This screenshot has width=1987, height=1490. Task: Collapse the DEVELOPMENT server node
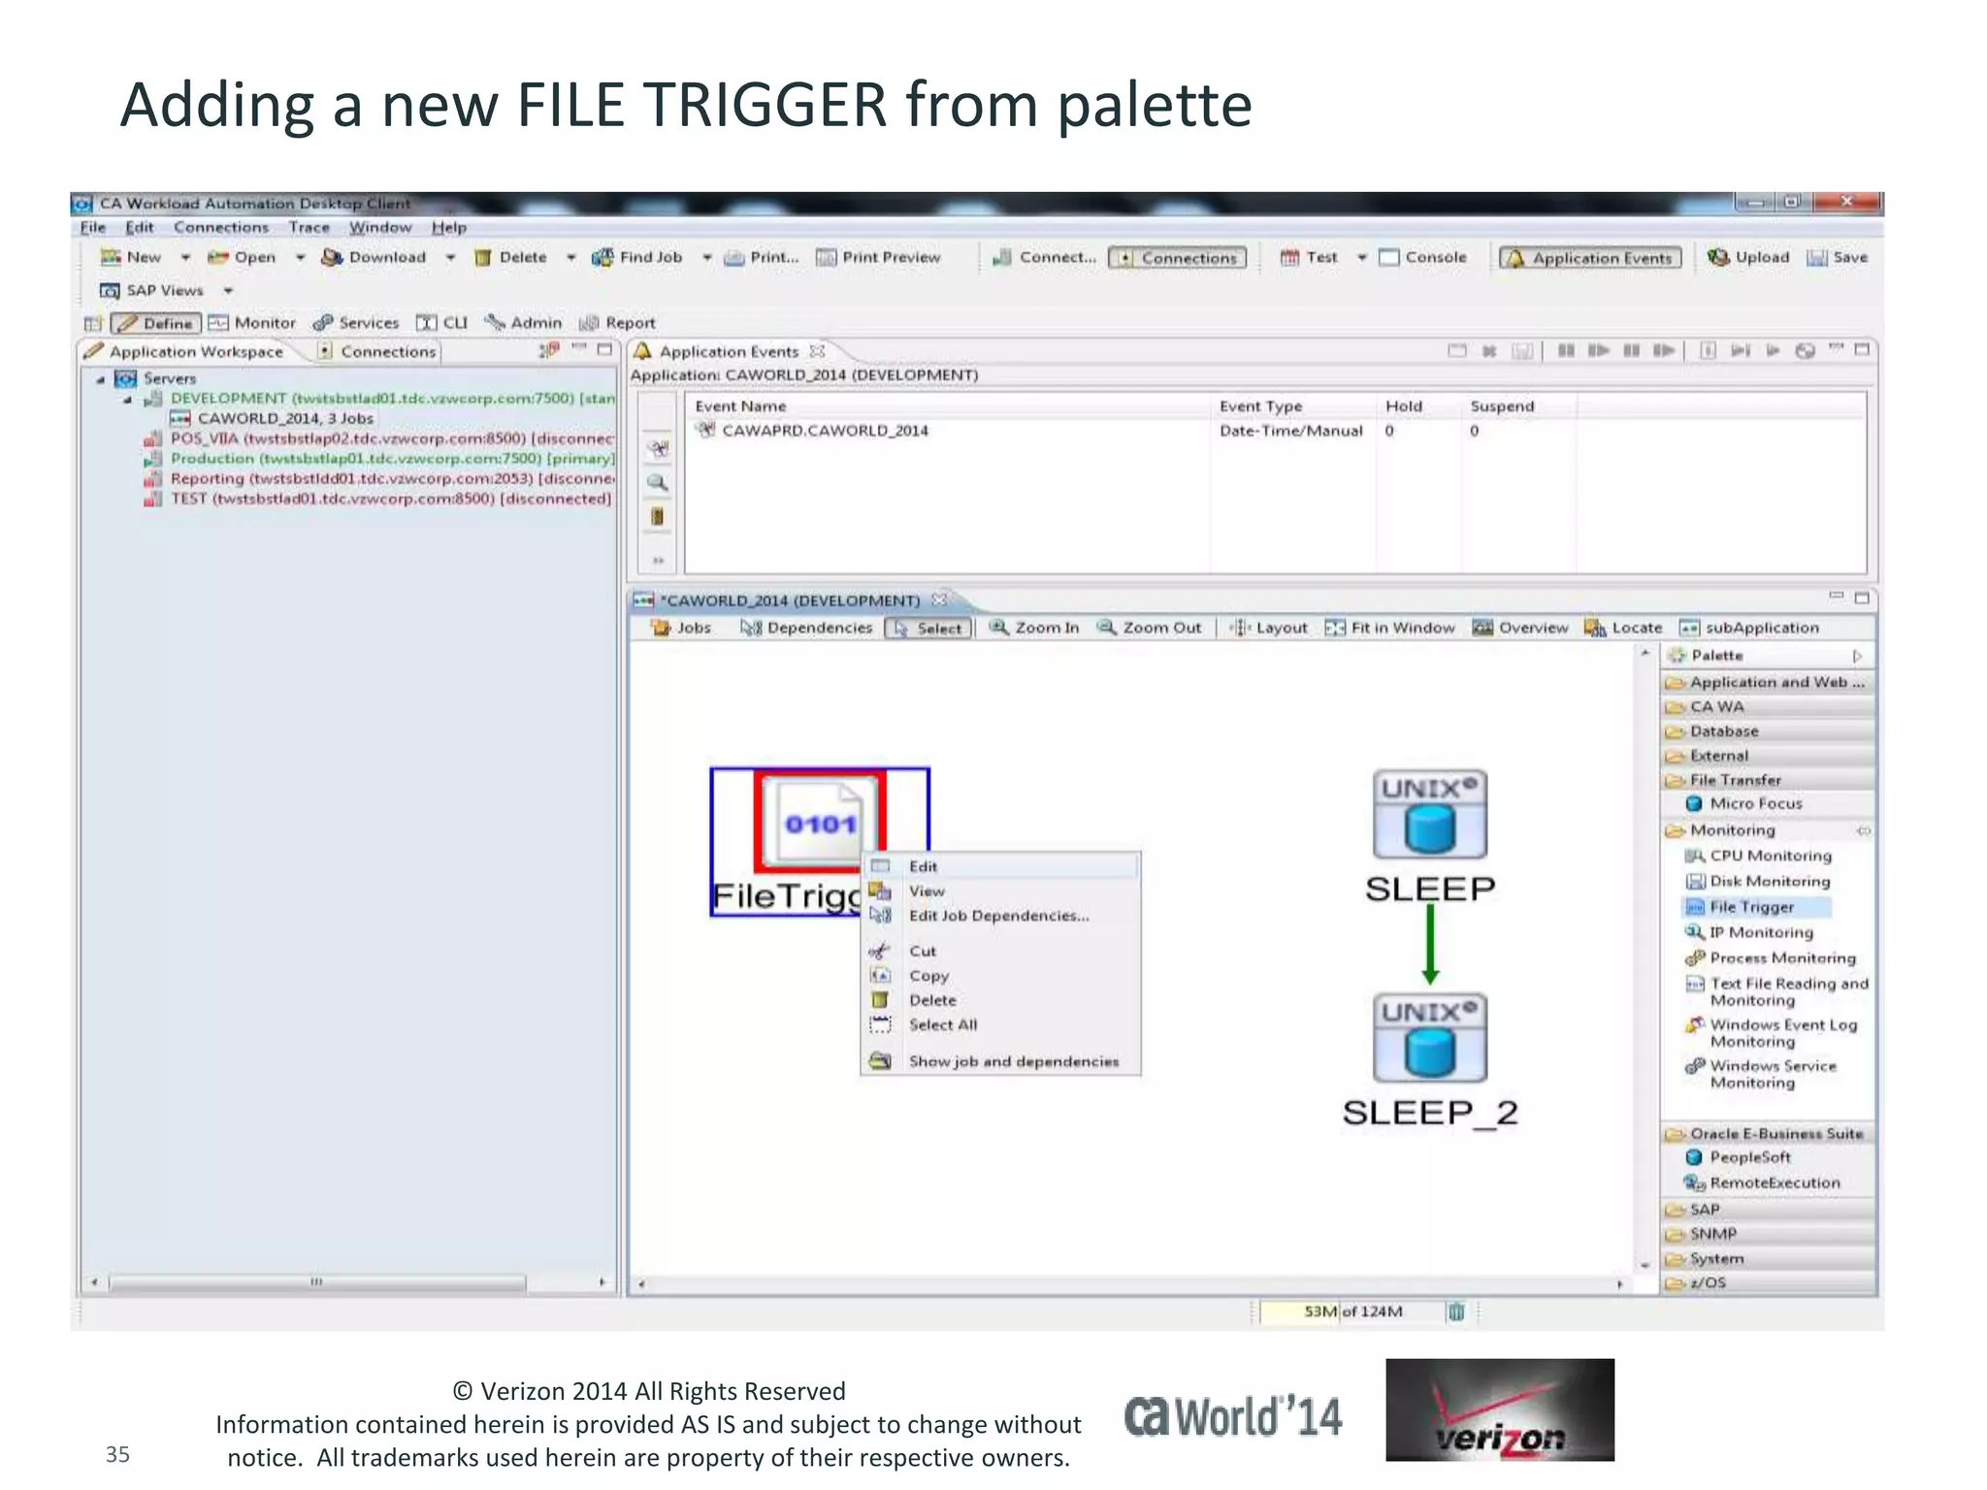click(x=127, y=400)
